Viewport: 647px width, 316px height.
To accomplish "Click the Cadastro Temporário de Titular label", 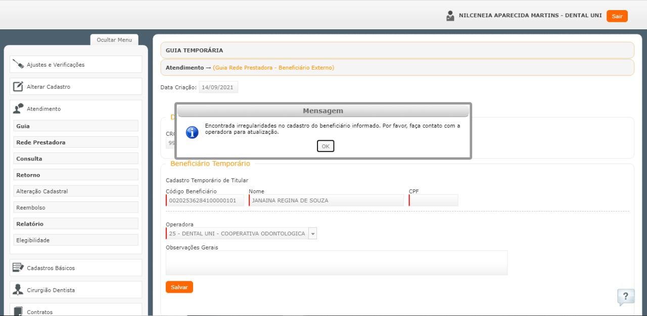I will (207, 180).
